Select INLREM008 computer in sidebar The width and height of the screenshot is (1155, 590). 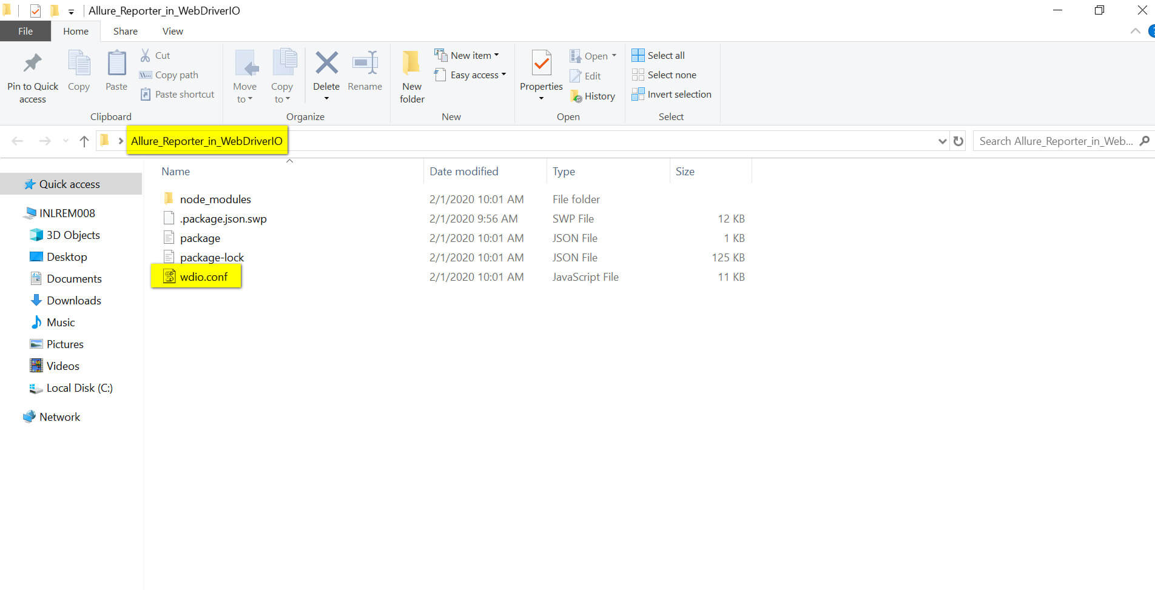tap(67, 213)
